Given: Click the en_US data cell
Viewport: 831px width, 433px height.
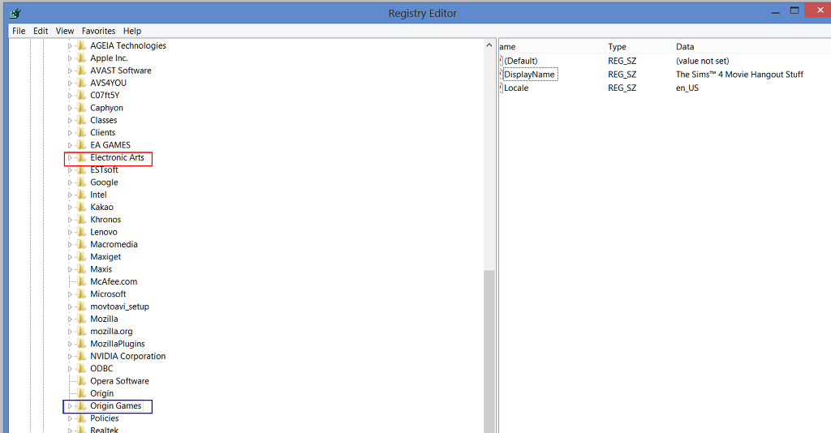Looking at the screenshot, I should (687, 88).
